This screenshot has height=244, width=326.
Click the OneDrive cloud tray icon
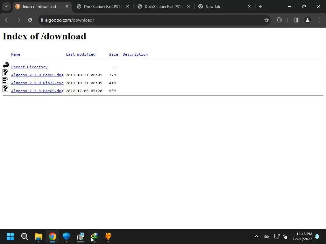267,236
